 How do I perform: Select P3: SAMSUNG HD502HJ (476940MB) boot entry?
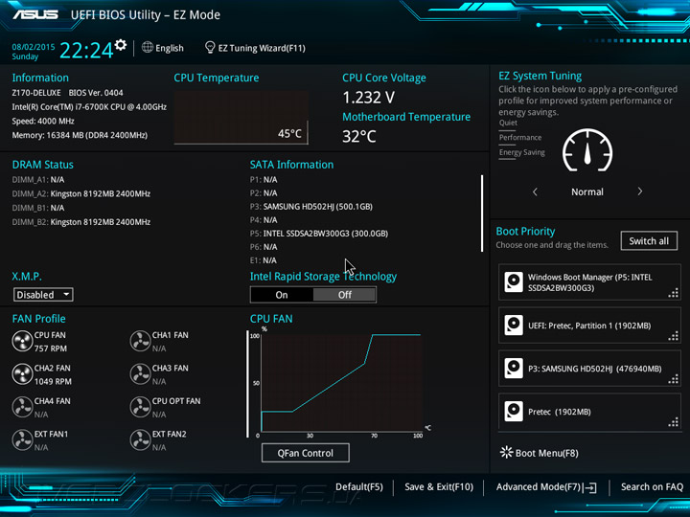tap(589, 369)
